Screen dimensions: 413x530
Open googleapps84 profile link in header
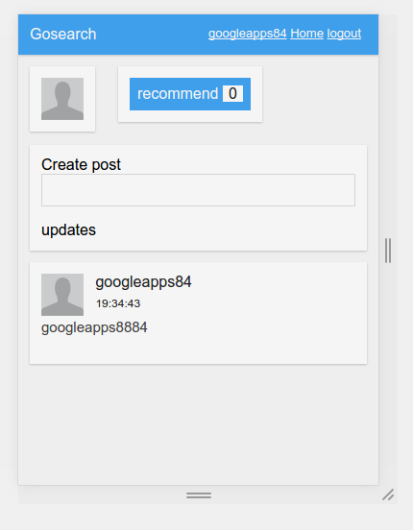[247, 34]
